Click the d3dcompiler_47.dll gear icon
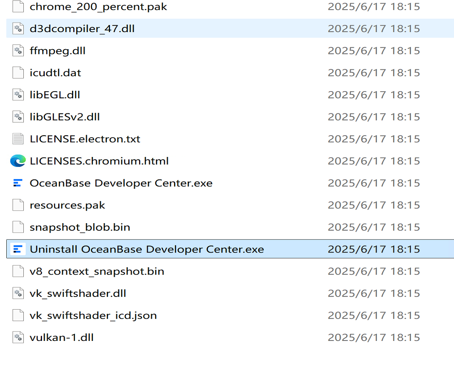 click(18, 29)
